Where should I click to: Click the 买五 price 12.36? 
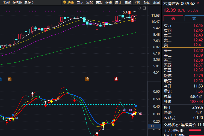pos(198,70)
